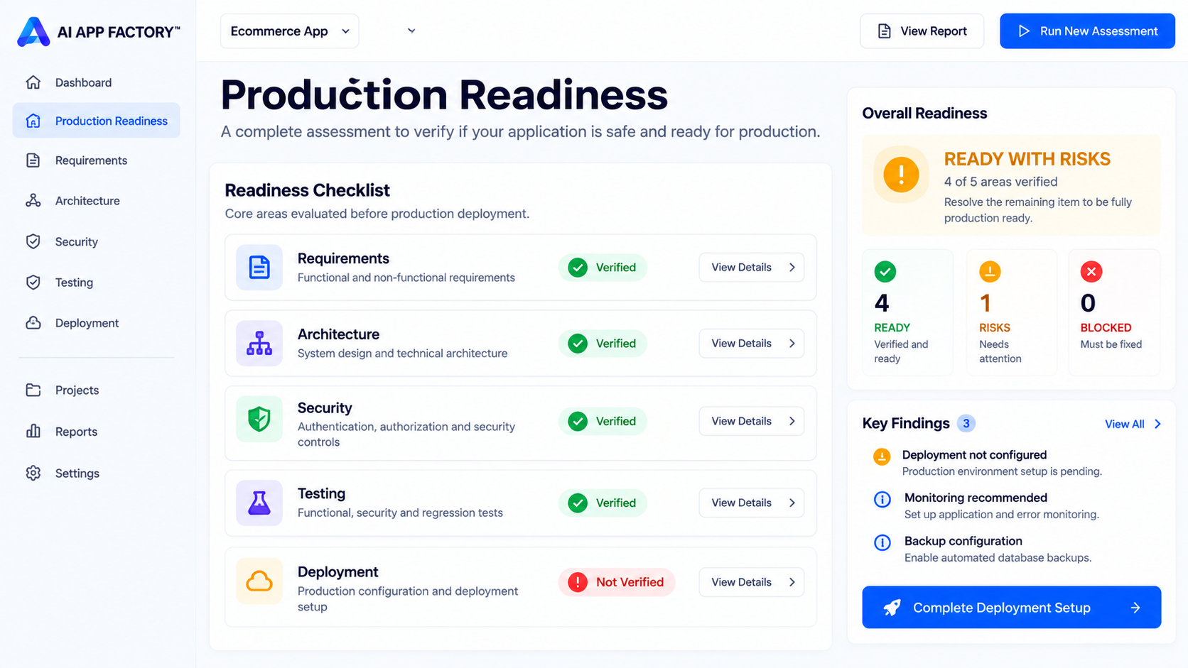
Task: Click the chevron on Architecture View Details
Action: point(792,344)
